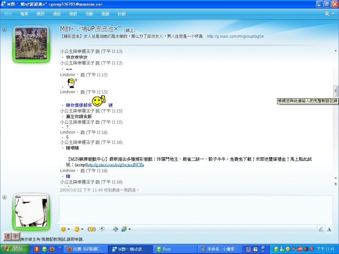Click the message input box

click(196, 210)
